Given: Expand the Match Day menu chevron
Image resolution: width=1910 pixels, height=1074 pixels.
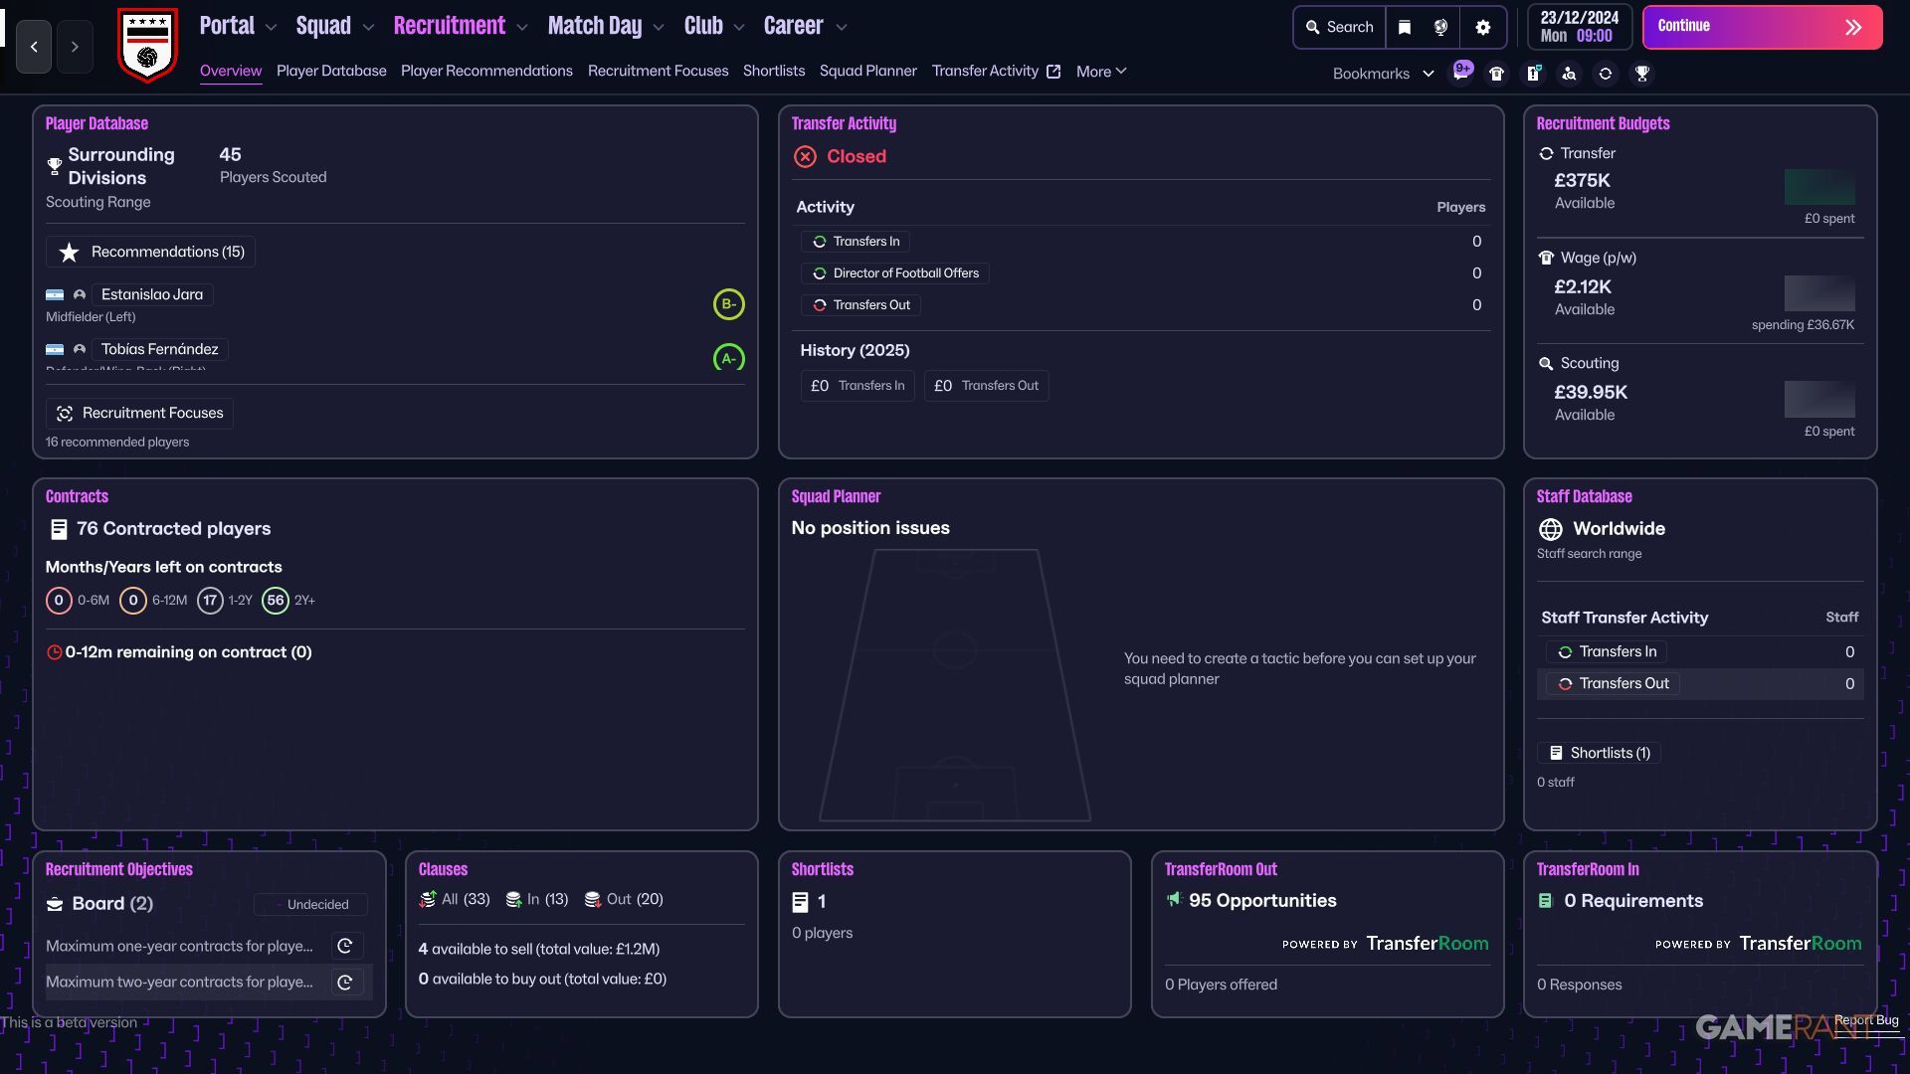Looking at the screenshot, I should click(659, 28).
